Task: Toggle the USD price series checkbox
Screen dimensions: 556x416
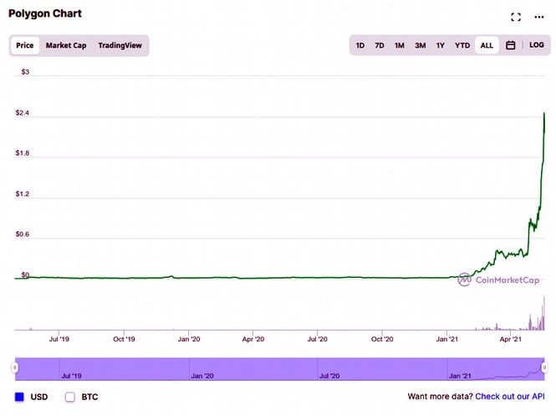Action: 19,397
